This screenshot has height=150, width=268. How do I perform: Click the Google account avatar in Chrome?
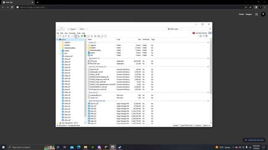(x=263, y=14)
